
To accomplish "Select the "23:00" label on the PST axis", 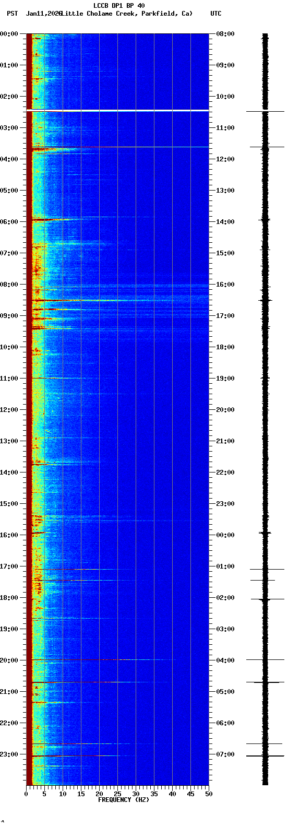I will click(9, 754).
